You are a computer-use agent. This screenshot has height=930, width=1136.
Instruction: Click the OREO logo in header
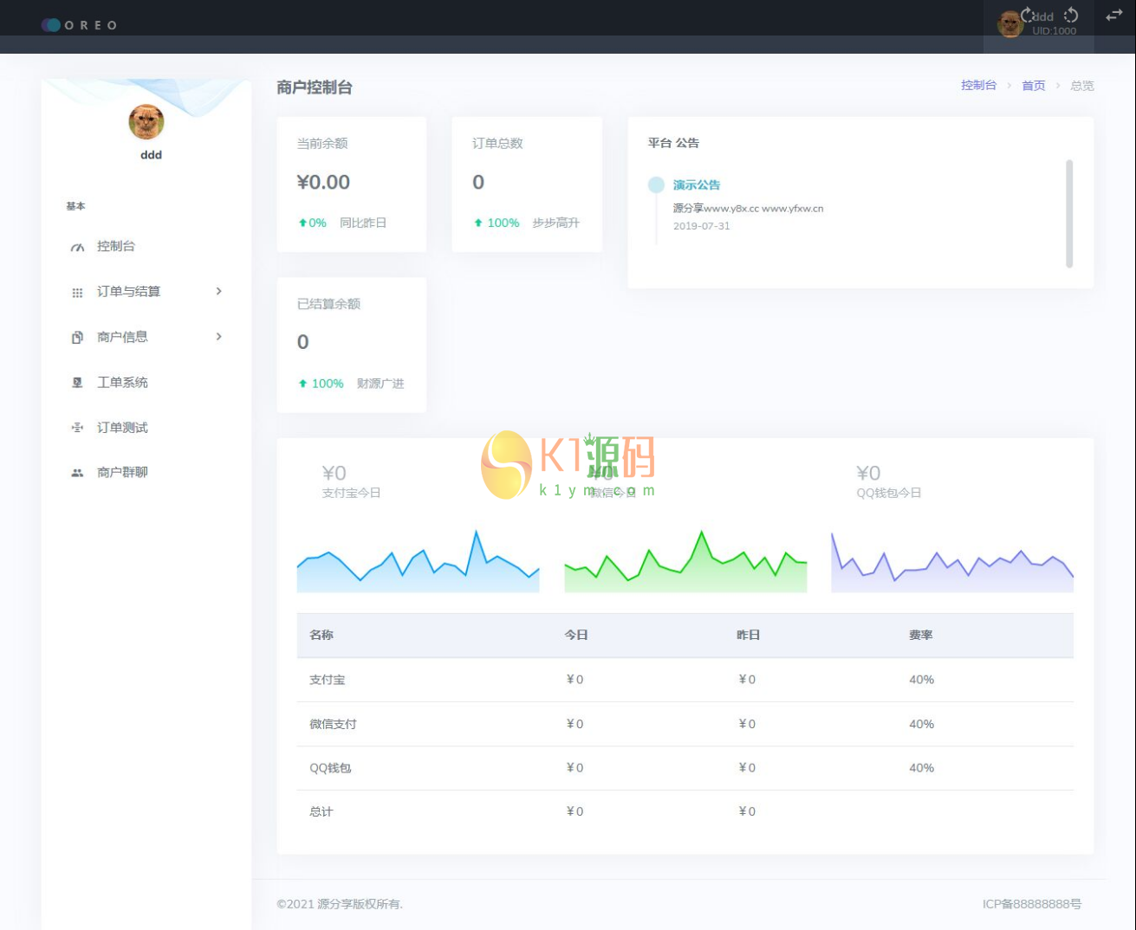coord(80,25)
